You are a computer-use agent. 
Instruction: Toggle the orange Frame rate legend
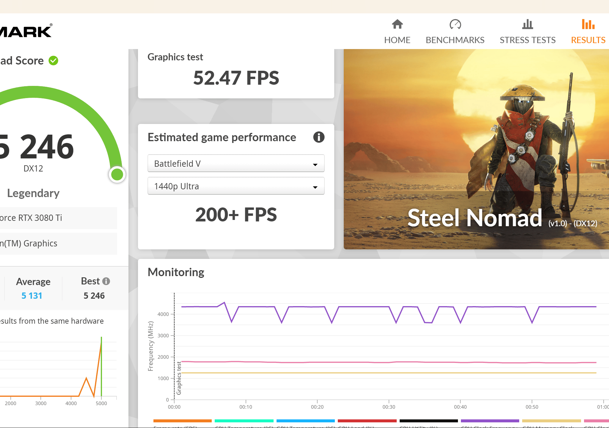point(182,421)
